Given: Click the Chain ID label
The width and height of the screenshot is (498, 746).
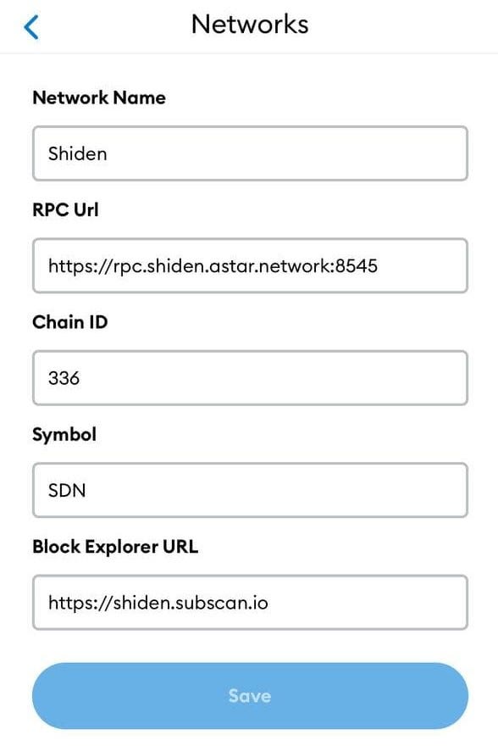Looking at the screenshot, I should (x=69, y=322).
